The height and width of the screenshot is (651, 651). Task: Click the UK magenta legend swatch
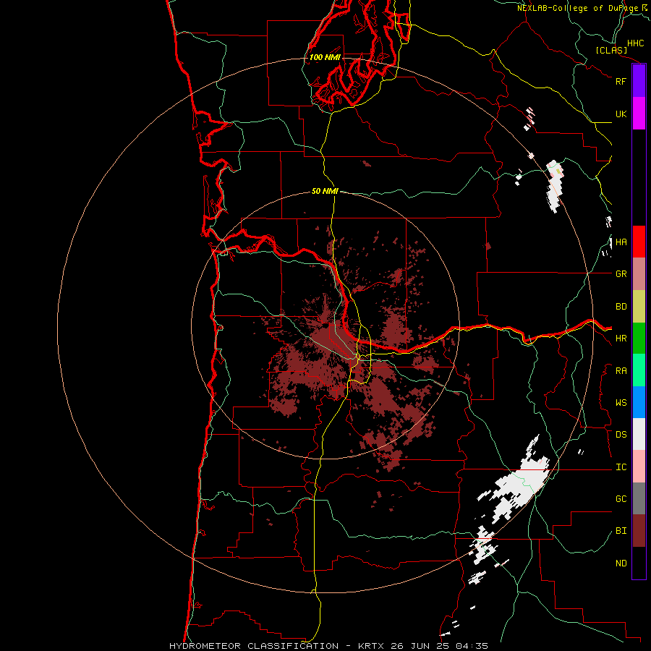click(639, 114)
